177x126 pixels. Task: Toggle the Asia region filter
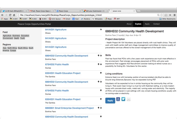click(5, 48)
